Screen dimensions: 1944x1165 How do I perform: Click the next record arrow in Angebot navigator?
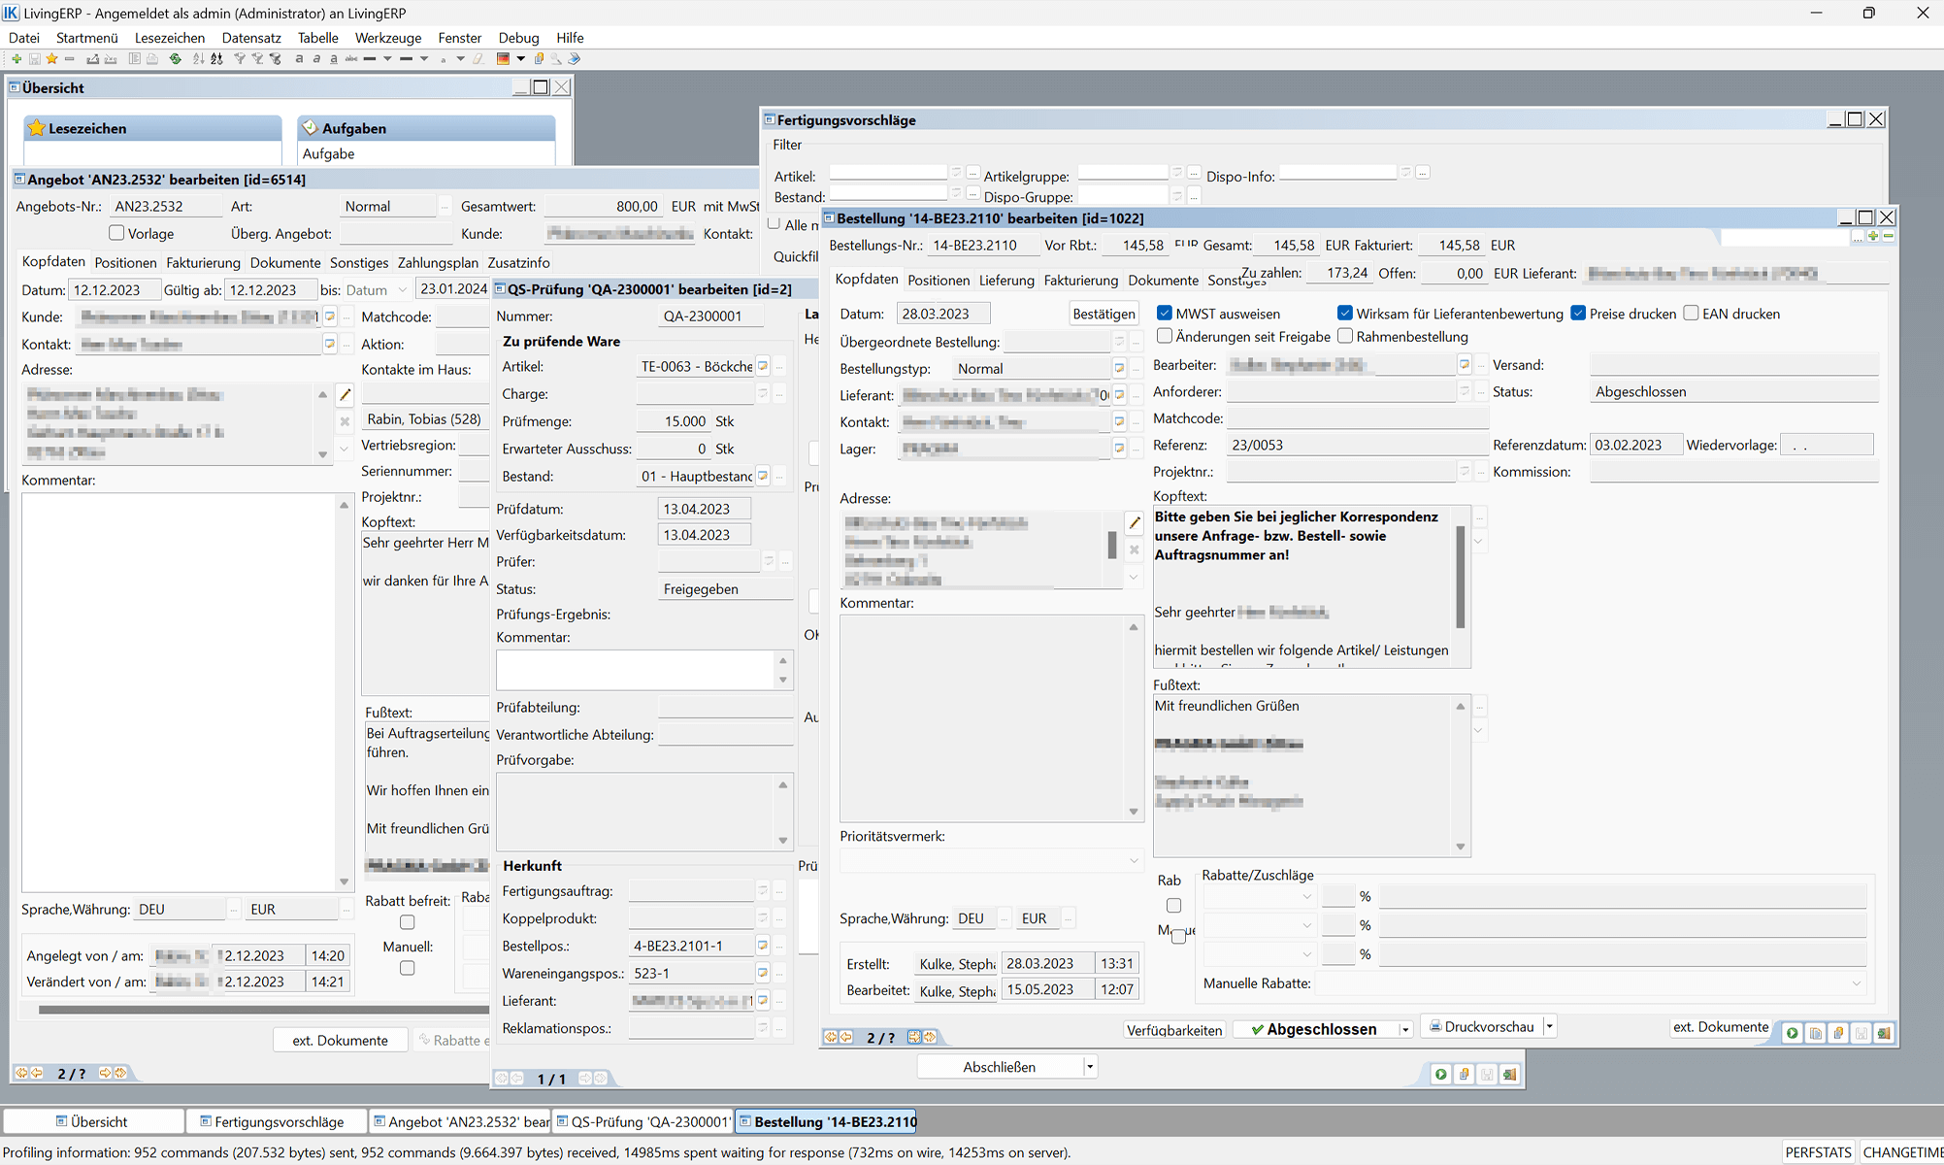105,1073
